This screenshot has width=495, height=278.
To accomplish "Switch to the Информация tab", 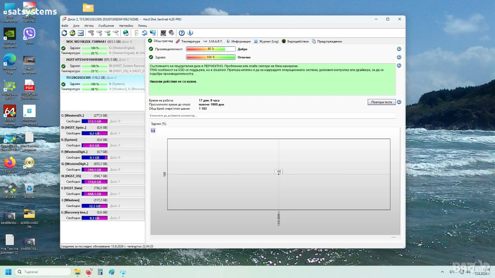I will point(238,41).
